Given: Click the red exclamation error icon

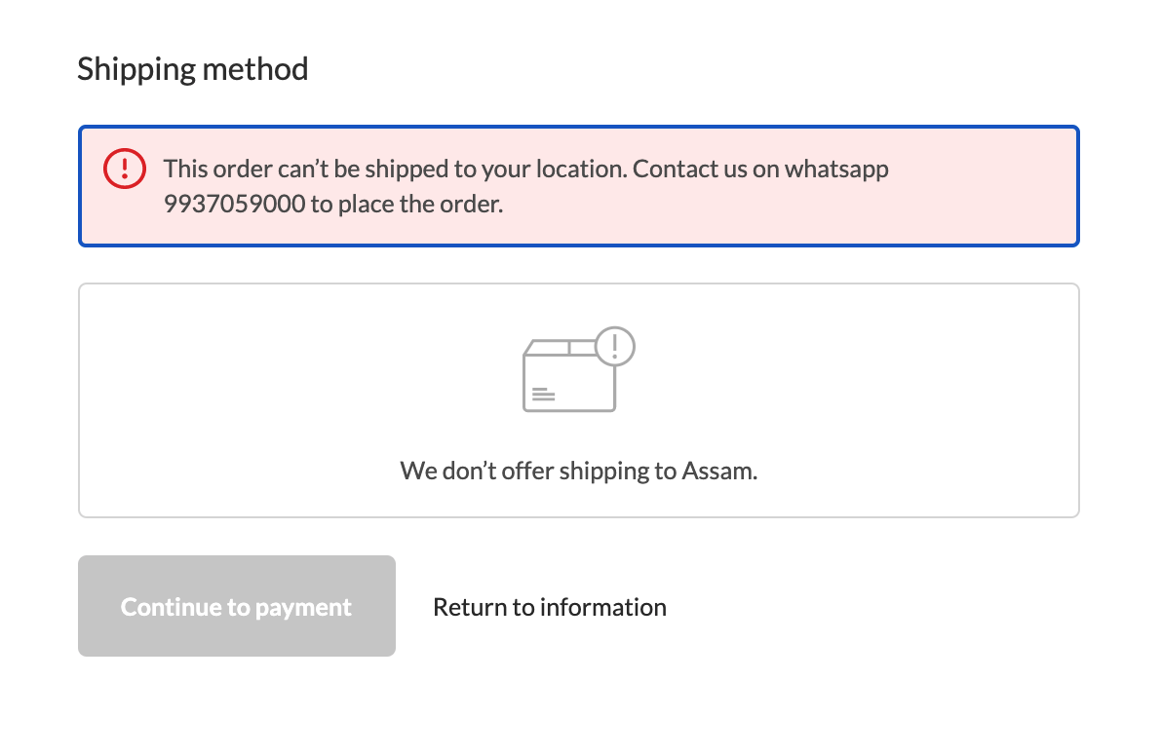Looking at the screenshot, I should click(x=125, y=169).
